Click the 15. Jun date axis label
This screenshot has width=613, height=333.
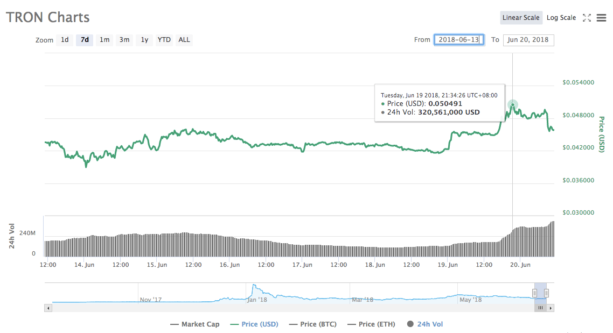[x=157, y=265]
